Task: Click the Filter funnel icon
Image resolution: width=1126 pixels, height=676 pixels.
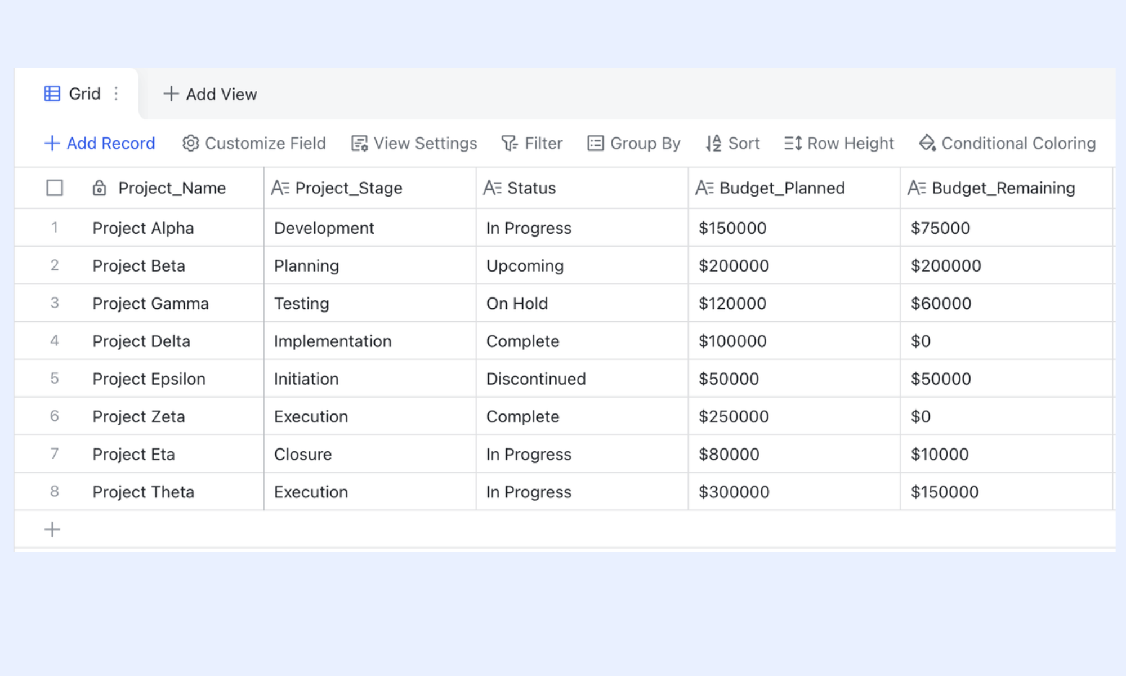Action: [510, 143]
